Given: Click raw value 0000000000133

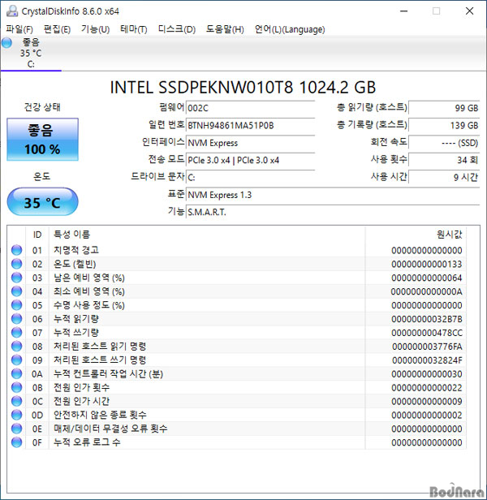Looking at the screenshot, I should [427, 264].
